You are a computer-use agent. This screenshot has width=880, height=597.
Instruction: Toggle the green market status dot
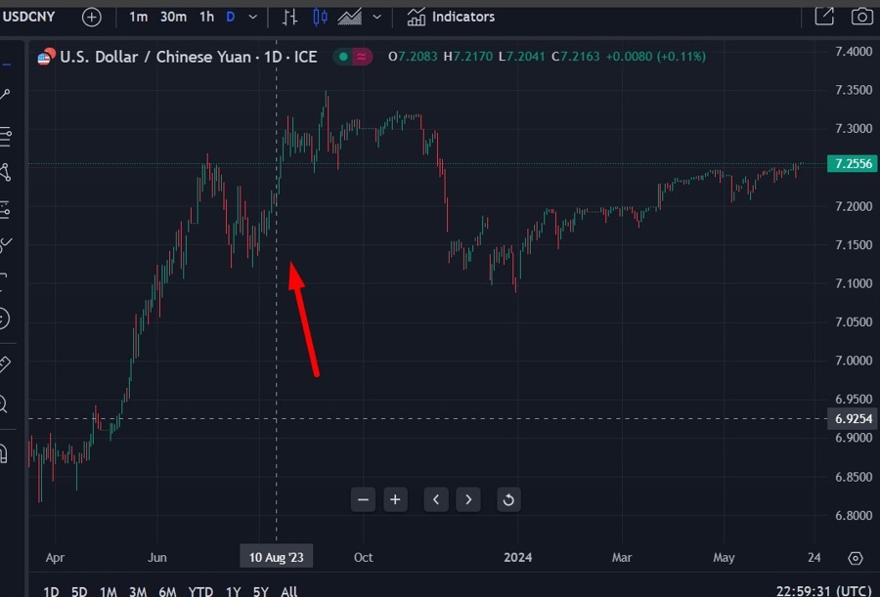(x=343, y=57)
